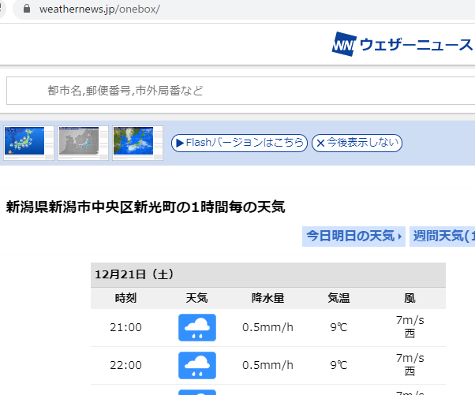The height and width of the screenshot is (395, 475).
Task: Click the 9℃ value in the 21:00 row
Action: coord(338,327)
